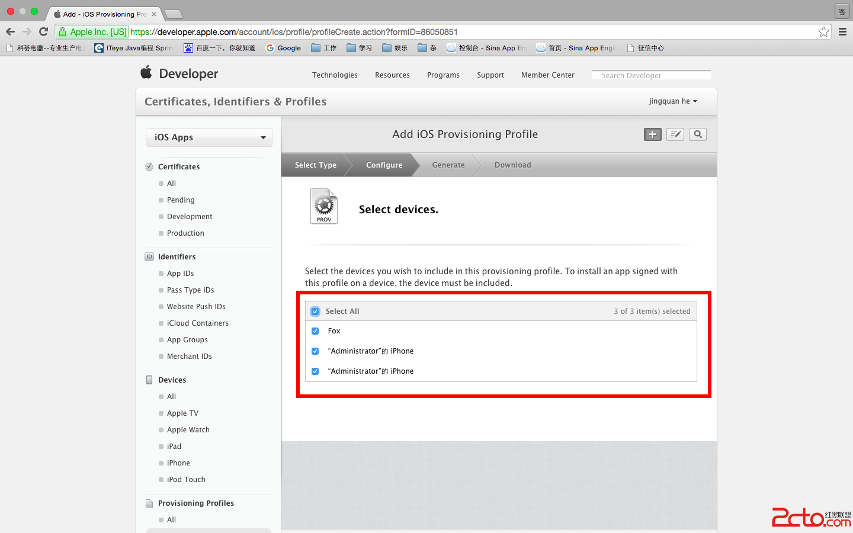Toggle the Fox device checkbox
The width and height of the screenshot is (853, 533).
(315, 331)
